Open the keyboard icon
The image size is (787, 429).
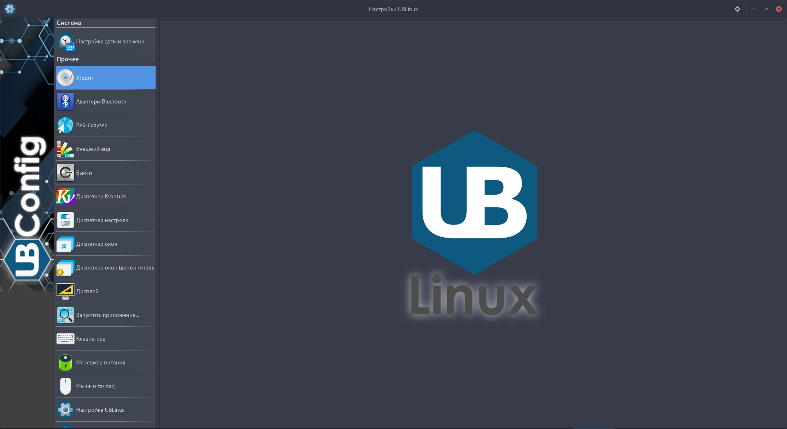(66, 339)
